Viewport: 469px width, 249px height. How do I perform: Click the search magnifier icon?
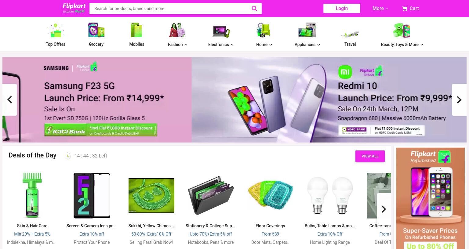point(254,9)
